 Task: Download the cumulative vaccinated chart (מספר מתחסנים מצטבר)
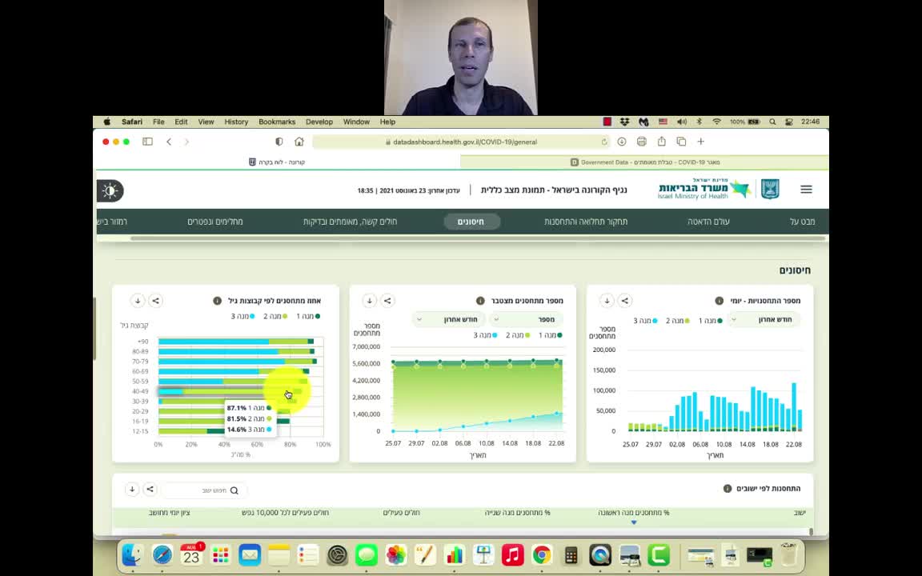click(x=369, y=300)
